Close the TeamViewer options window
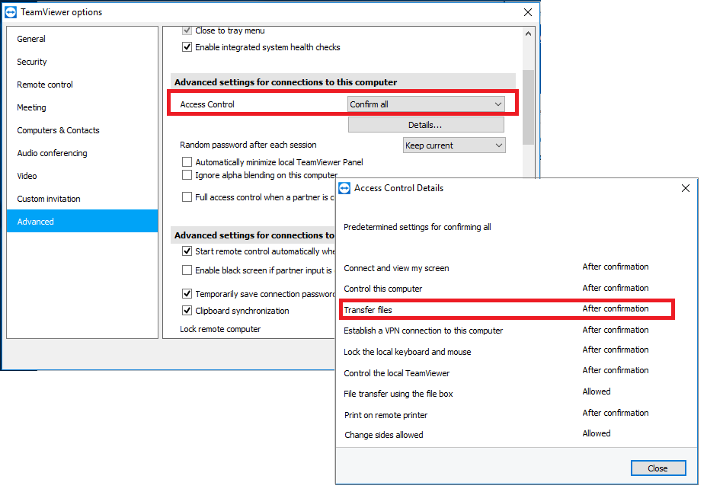This screenshot has height=492, width=707. pos(528,12)
